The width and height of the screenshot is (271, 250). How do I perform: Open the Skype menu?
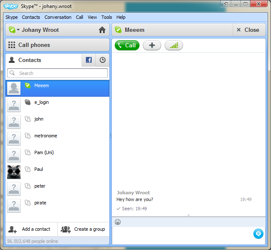point(12,17)
